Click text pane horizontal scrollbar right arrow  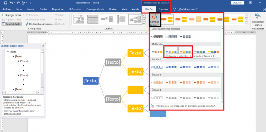[x=39, y=93]
